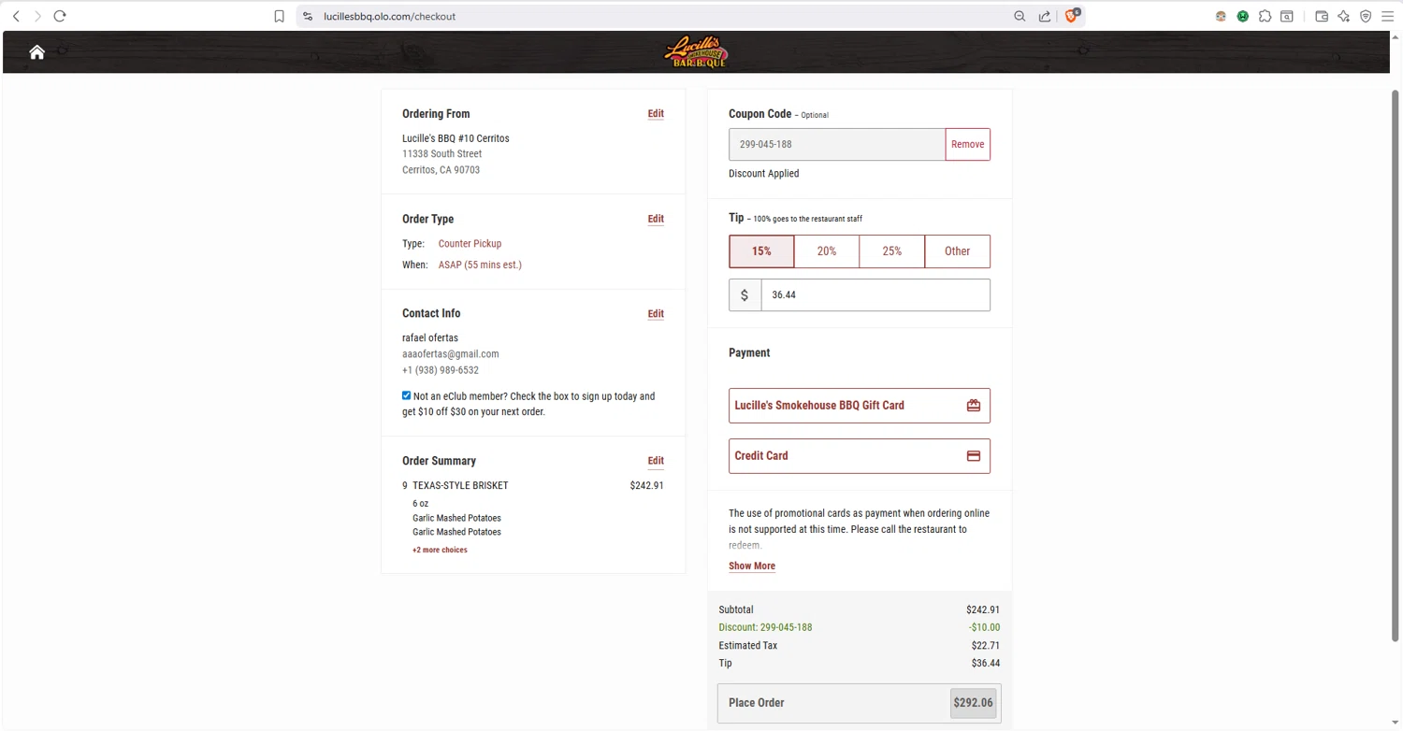Click the face avatar extension icon
The image size is (1403, 731).
(x=1221, y=16)
